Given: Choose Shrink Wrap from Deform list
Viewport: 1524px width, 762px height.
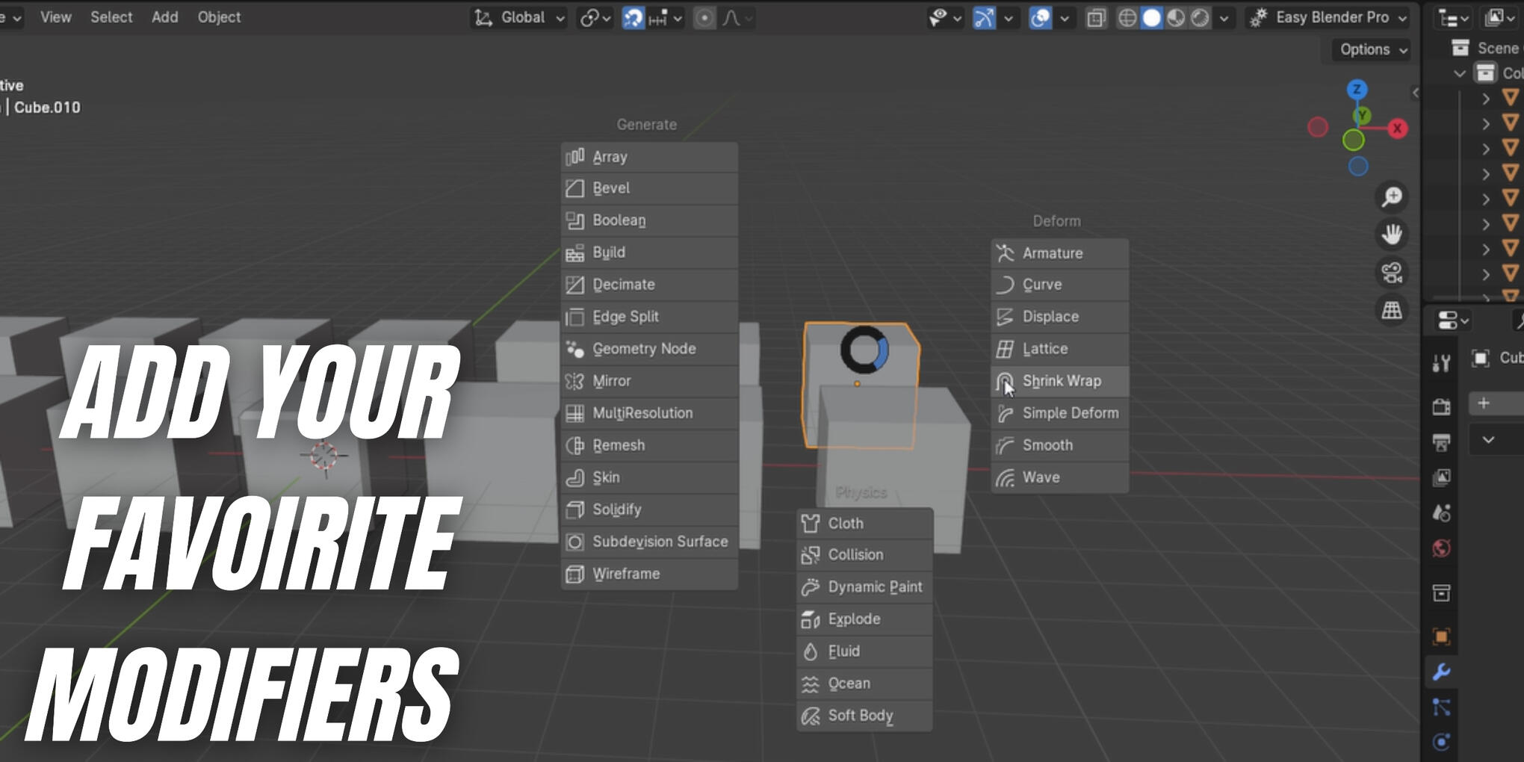Looking at the screenshot, I should pyautogui.click(x=1060, y=381).
